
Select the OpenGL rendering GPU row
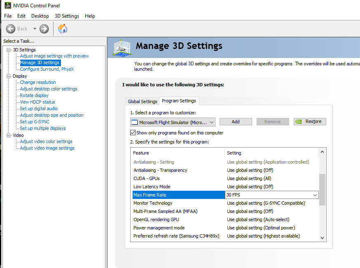(x=225, y=219)
